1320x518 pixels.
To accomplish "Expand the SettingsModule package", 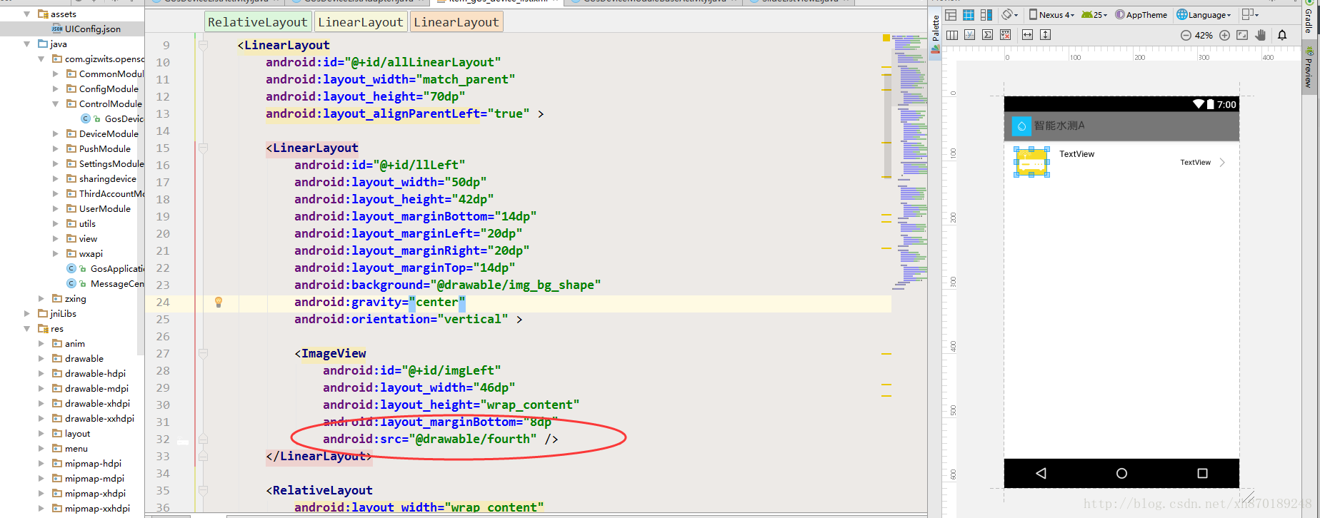I will [x=56, y=164].
